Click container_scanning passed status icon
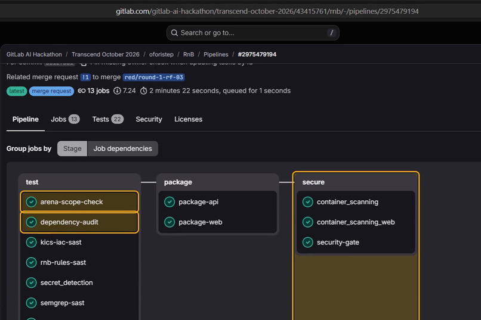This screenshot has height=320, width=481. pos(308,202)
